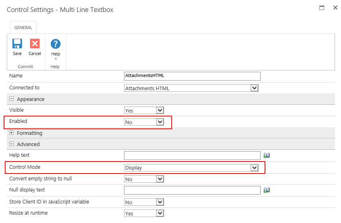Open the reference book icon beside Help text
The image size is (341, 223).
pos(267,156)
